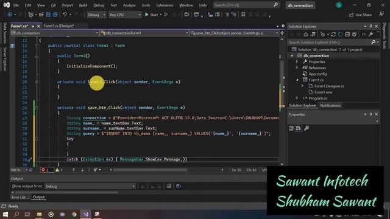Collapse the Form1 class code region
390x219 pixels.
37,46
